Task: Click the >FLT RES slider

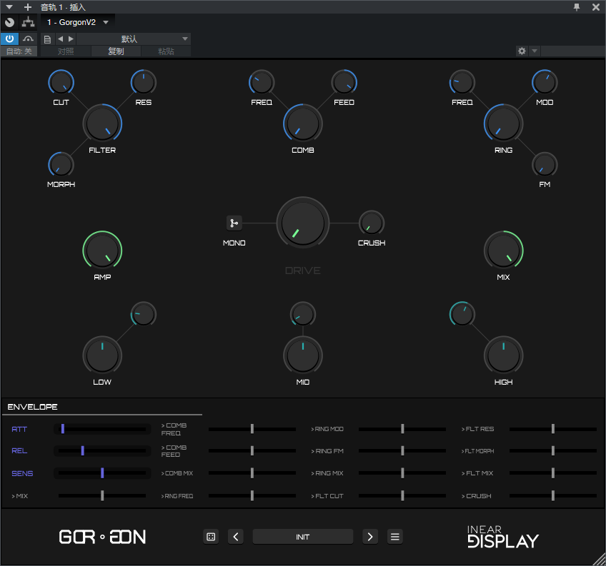Action: click(x=553, y=428)
